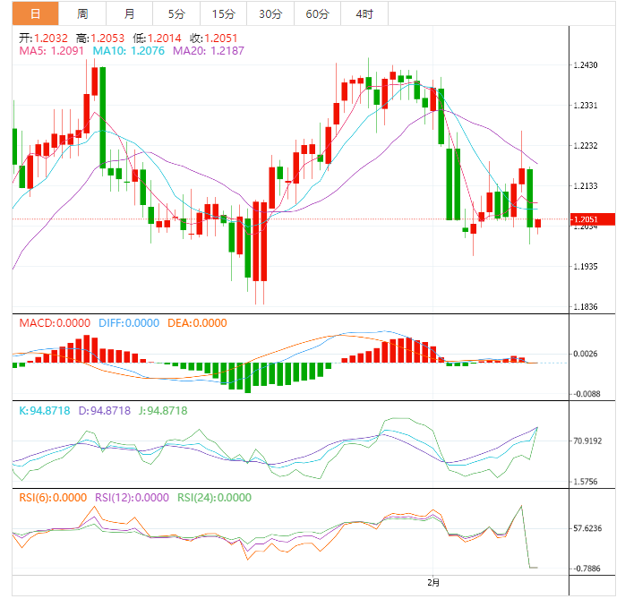The image size is (625, 599).
Task: Select the 日 (daily) timeframe tab
Action: coord(35,13)
